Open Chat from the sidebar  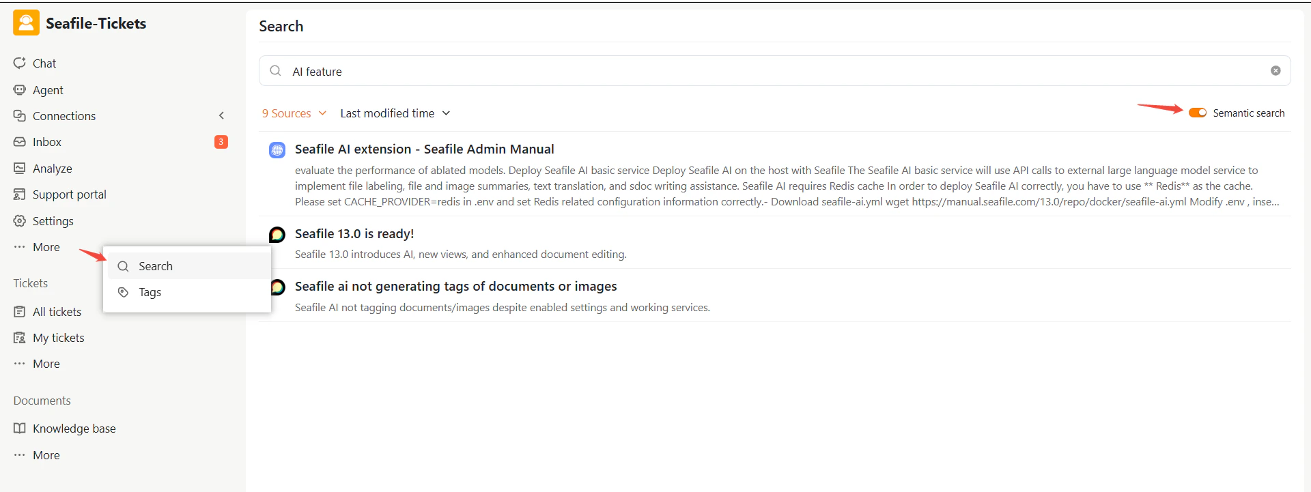pos(44,63)
